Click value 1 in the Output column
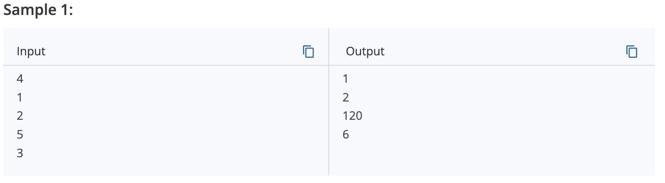The image size is (665, 183). (345, 79)
